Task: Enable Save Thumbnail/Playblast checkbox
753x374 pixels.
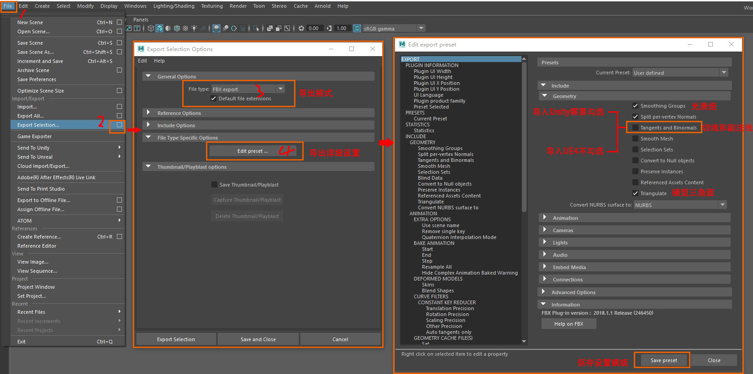Action: [x=214, y=184]
